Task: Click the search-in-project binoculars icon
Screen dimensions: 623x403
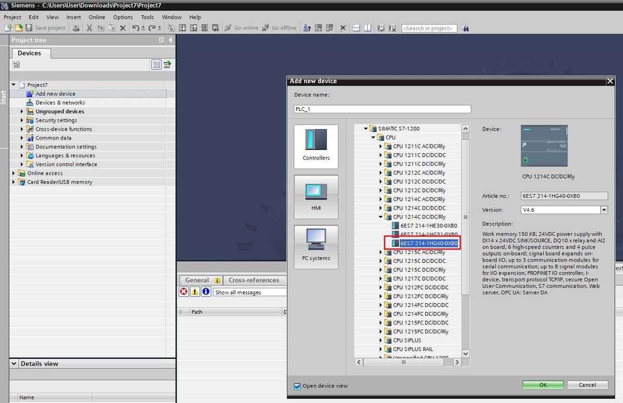Action: click(465, 28)
